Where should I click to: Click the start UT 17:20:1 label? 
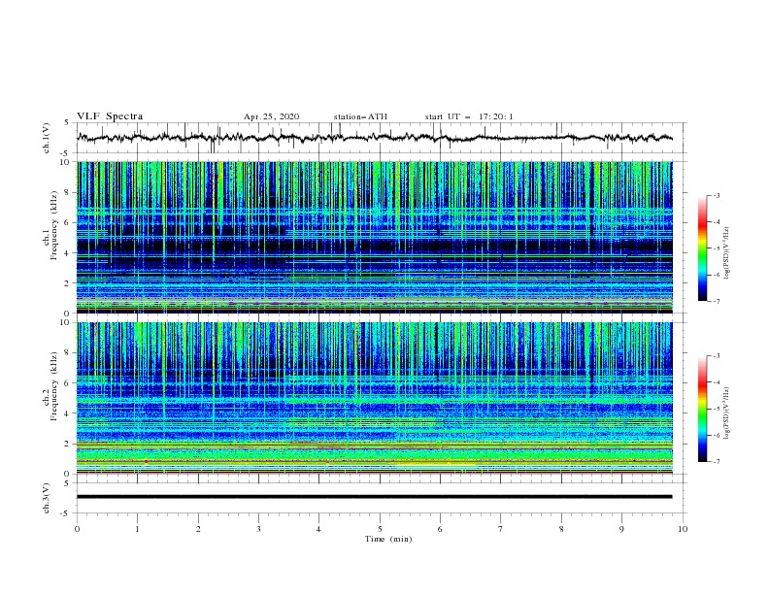pyautogui.click(x=469, y=116)
